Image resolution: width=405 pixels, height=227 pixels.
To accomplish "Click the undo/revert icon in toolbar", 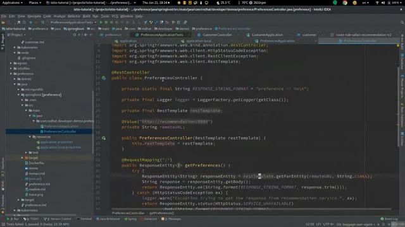I will pos(167,23).
